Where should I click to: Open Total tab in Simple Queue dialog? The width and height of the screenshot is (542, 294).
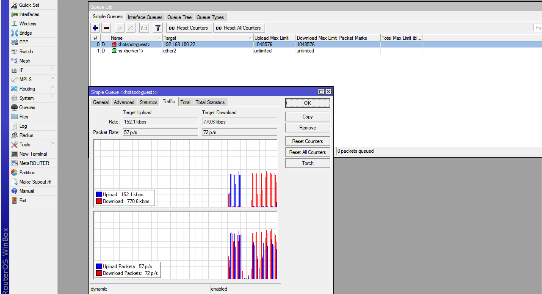pyautogui.click(x=185, y=102)
